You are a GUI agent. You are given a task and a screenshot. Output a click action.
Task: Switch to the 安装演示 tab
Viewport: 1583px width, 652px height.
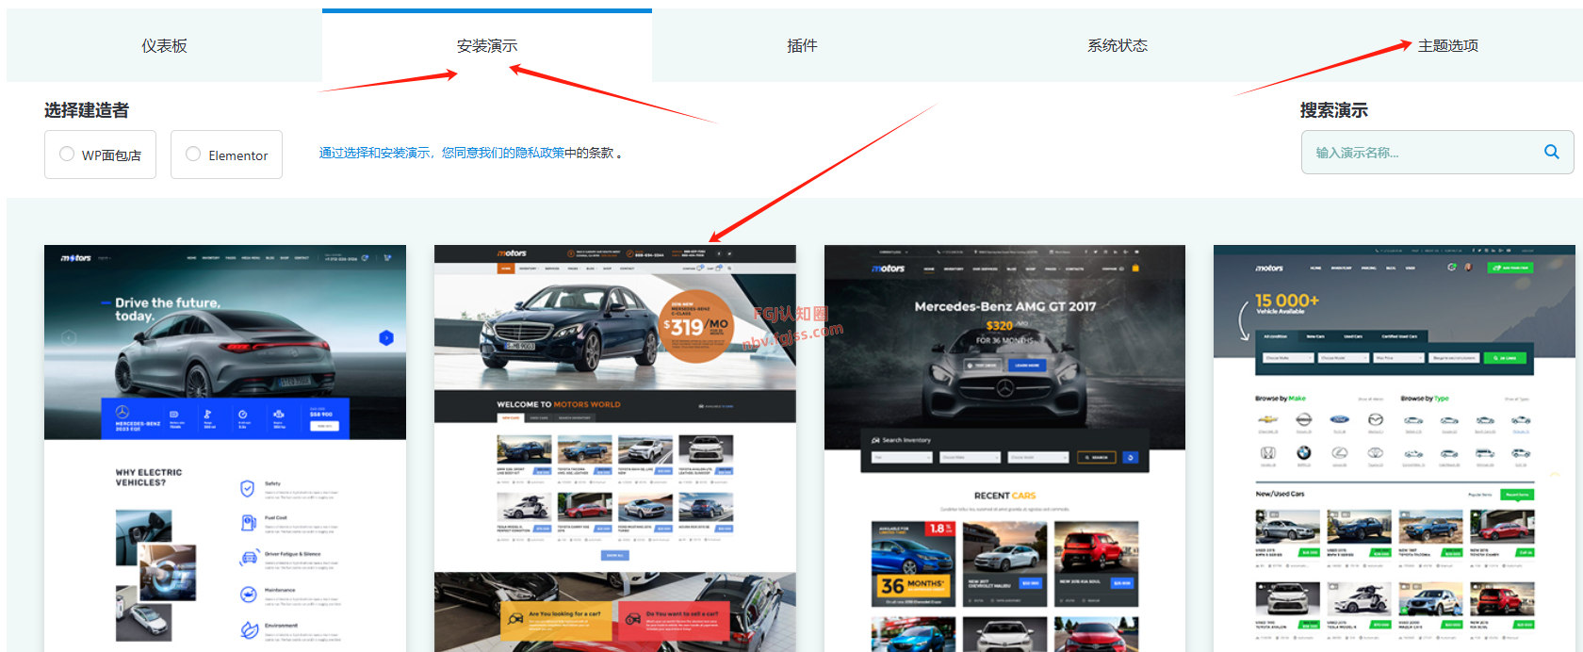click(x=487, y=45)
